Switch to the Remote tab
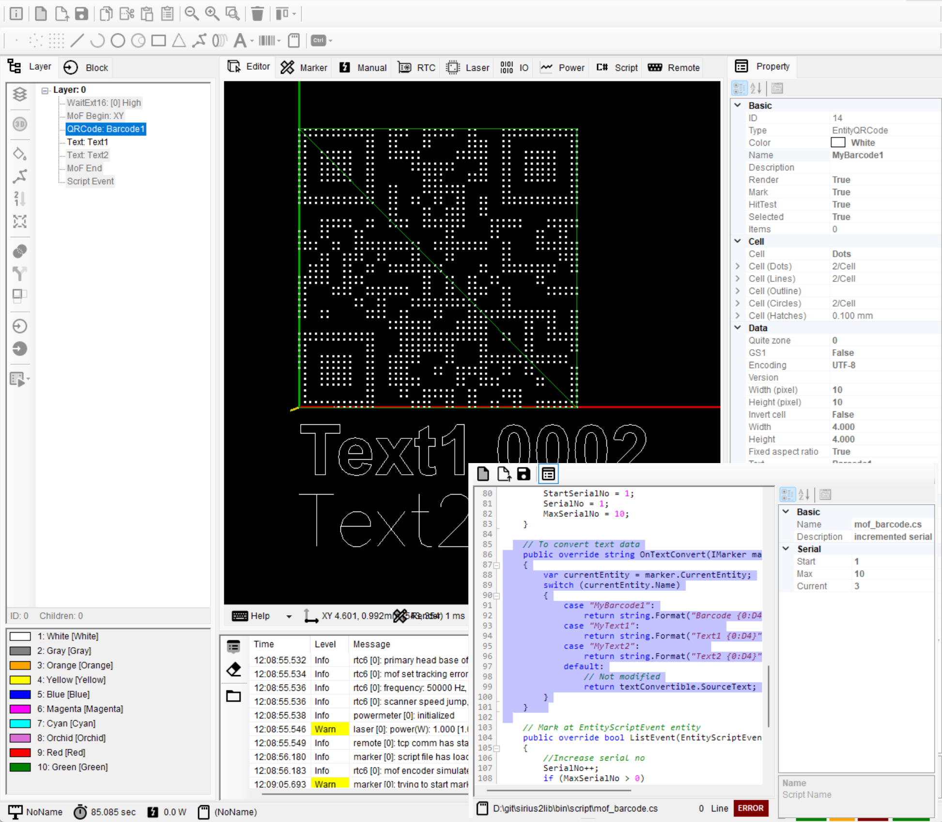 tap(674, 67)
